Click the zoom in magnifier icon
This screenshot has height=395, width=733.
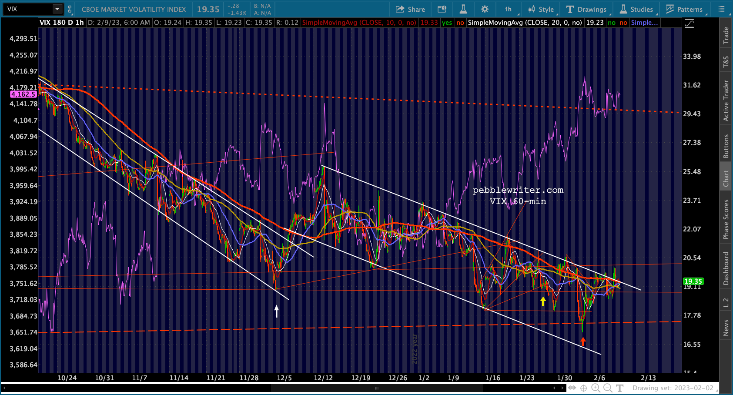click(596, 388)
